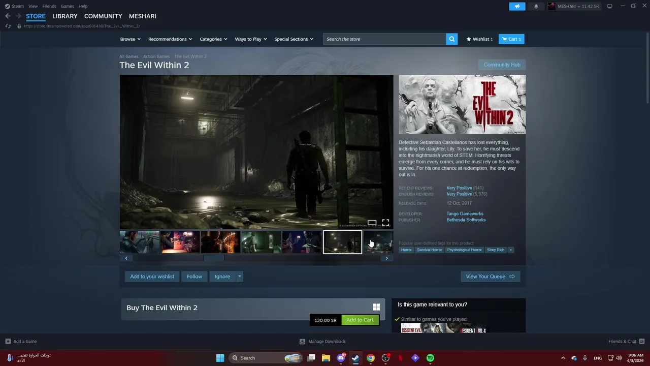This screenshot has width=650, height=366.
Task: Click the Task View taskbar icon
Action: tap(311, 358)
